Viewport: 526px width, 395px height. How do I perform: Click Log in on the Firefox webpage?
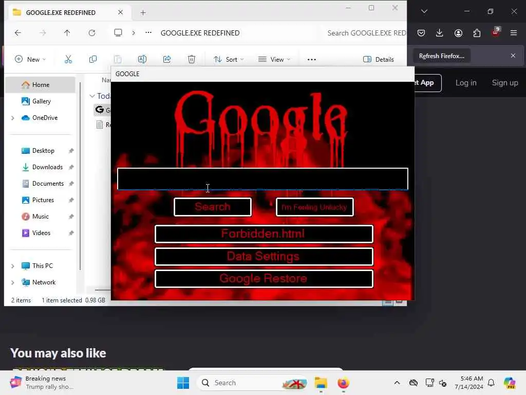465,83
